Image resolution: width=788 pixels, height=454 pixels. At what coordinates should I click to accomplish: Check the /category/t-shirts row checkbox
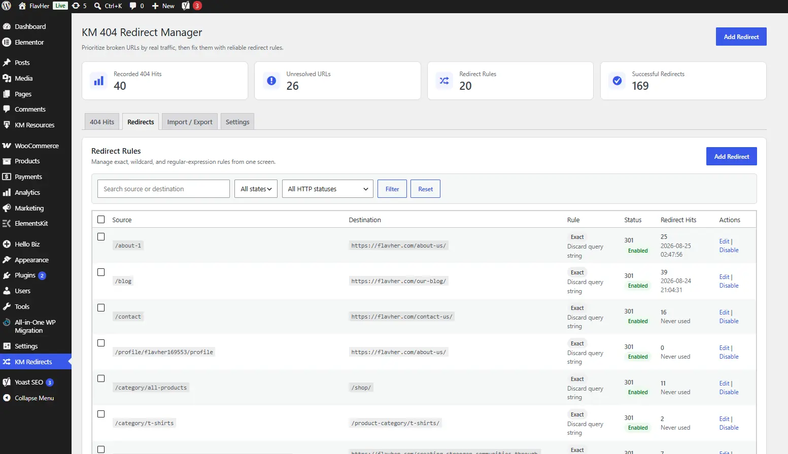(x=101, y=414)
